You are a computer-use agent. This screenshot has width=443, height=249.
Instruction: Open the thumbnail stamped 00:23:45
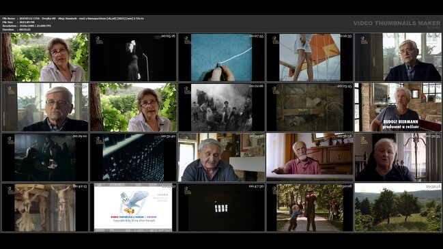coord(310,107)
